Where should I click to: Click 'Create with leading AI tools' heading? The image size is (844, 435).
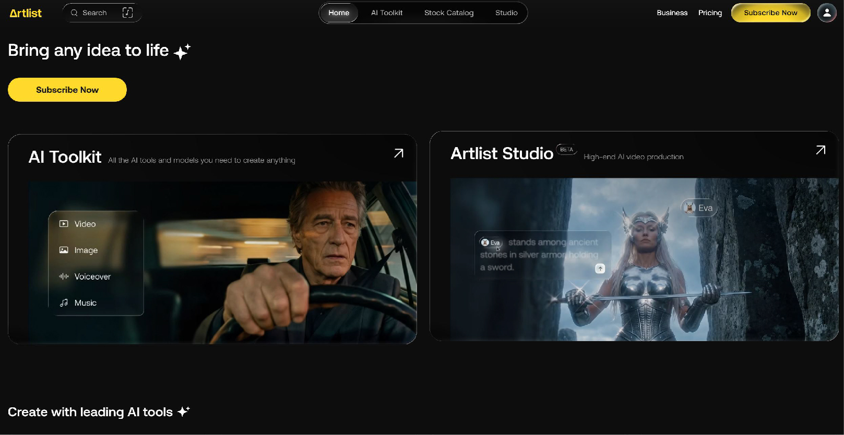(x=90, y=412)
